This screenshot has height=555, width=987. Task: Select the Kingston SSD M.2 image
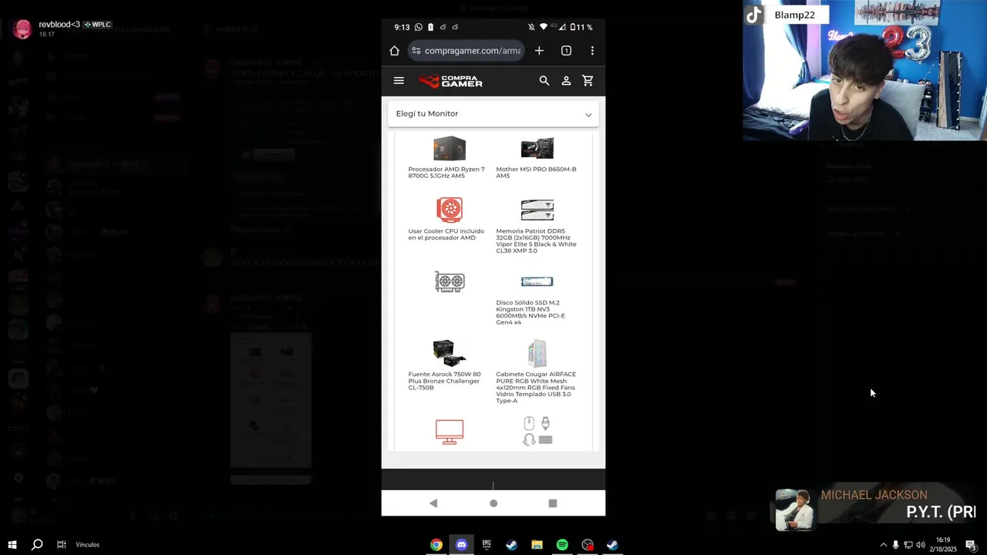point(537,281)
